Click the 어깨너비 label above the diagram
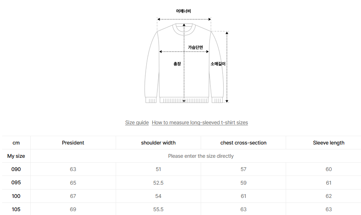361x215 pixels. click(x=183, y=11)
